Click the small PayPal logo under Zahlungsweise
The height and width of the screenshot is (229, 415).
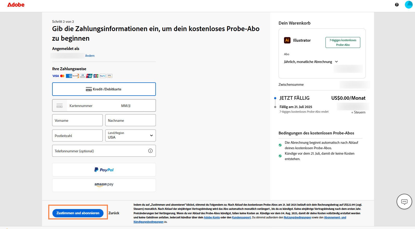[103, 76]
